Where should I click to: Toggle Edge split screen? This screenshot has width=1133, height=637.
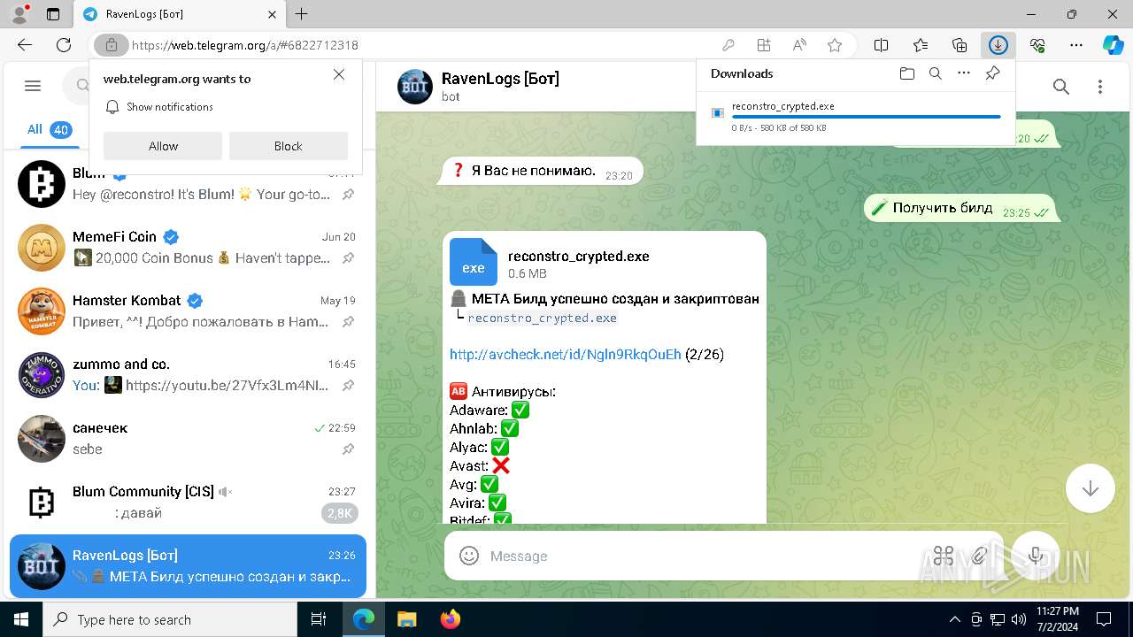(x=882, y=45)
